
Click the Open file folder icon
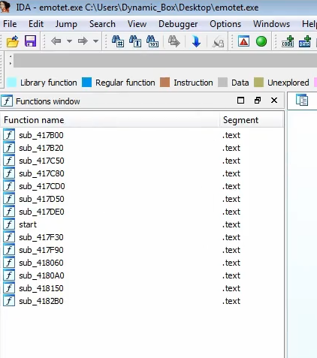point(13,41)
